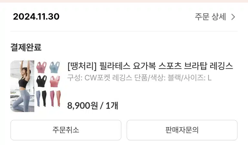The height and width of the screenshot is (145, 248).
Task: Click the [땡처리] tag in the product title
Action: 82,66
